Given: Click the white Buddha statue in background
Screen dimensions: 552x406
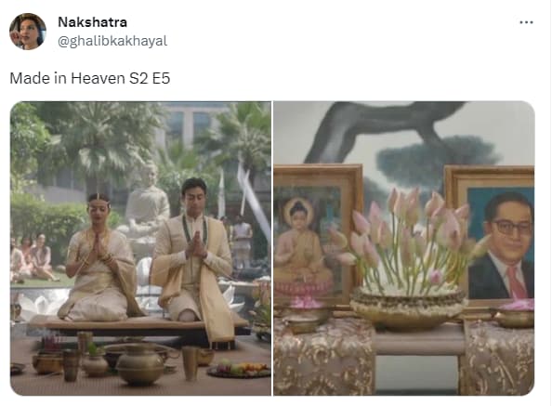Looking at the screenshot, I should [x=147, y=206].
